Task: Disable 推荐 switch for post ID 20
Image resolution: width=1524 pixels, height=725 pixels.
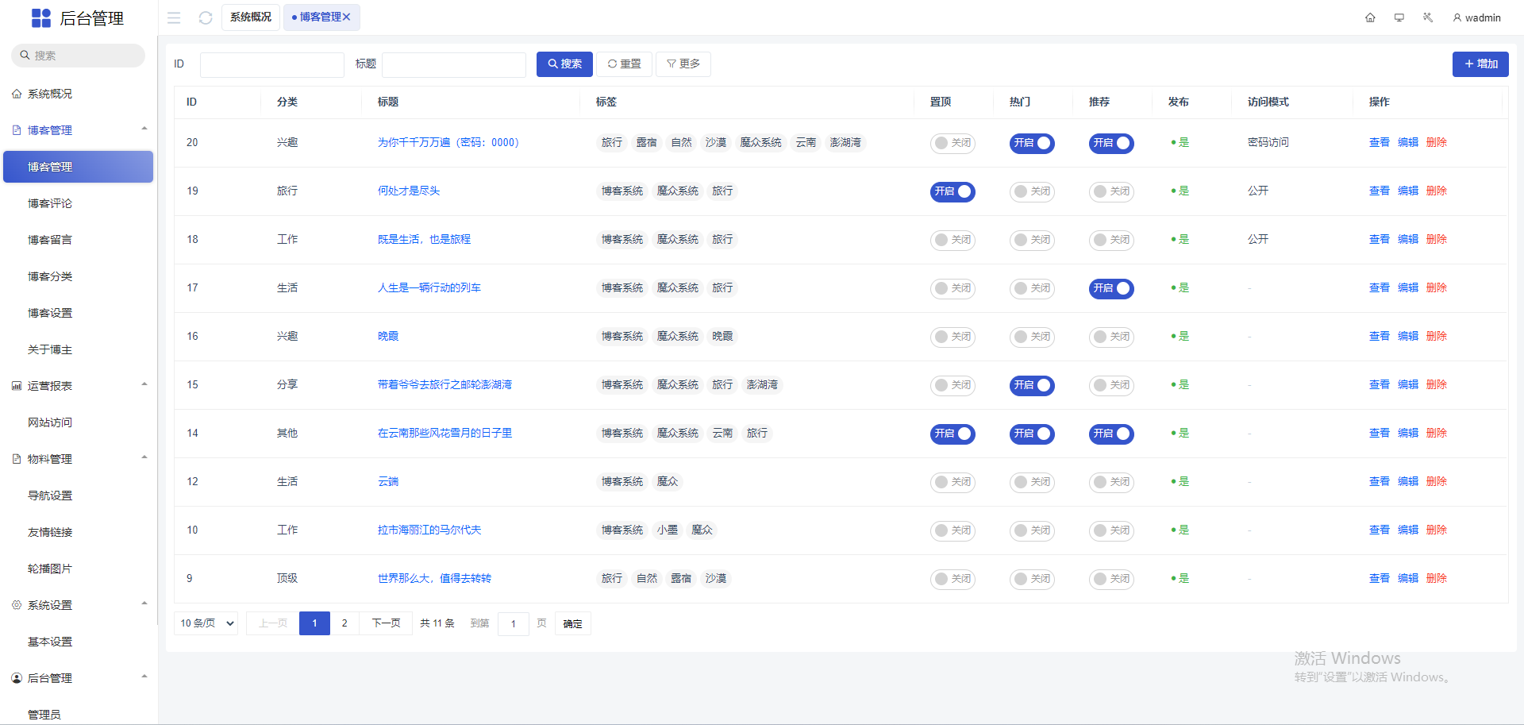Action: tap(1111, 143)
